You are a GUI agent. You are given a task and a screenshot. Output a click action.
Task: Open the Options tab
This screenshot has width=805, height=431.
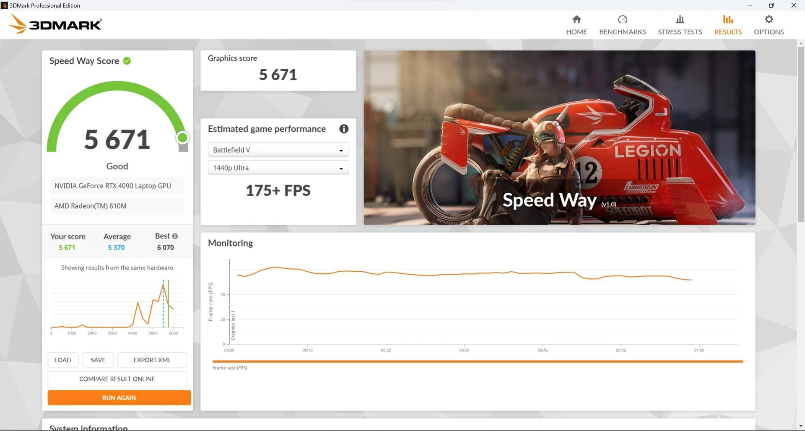click(x=769, y=25)
